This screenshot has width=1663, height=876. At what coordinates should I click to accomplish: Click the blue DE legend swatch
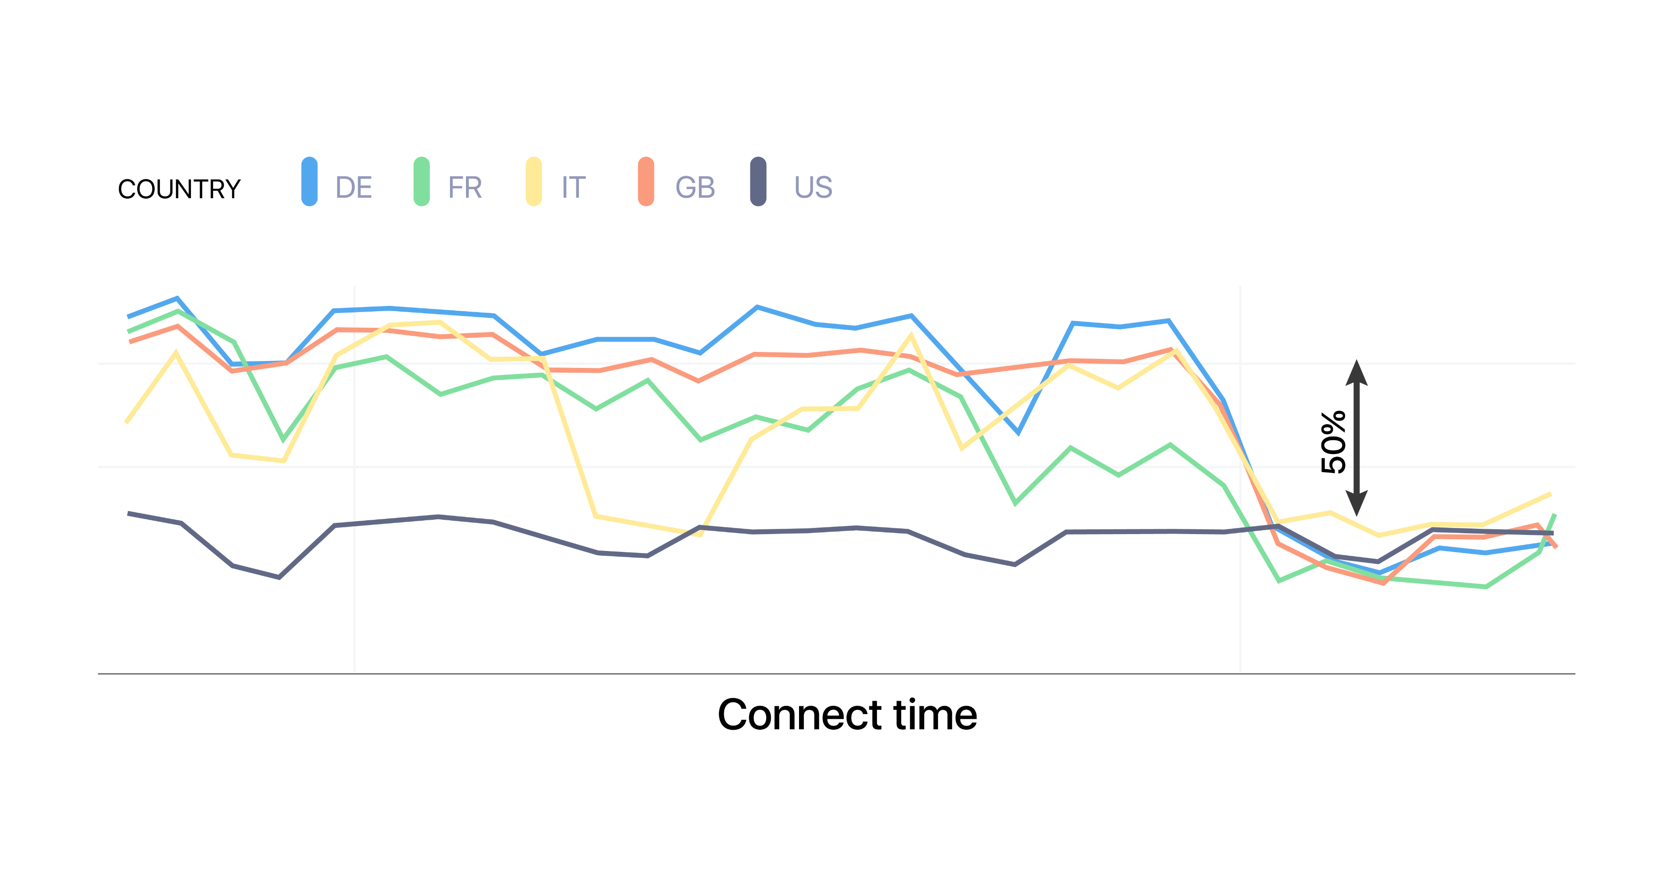pos(309,181)
